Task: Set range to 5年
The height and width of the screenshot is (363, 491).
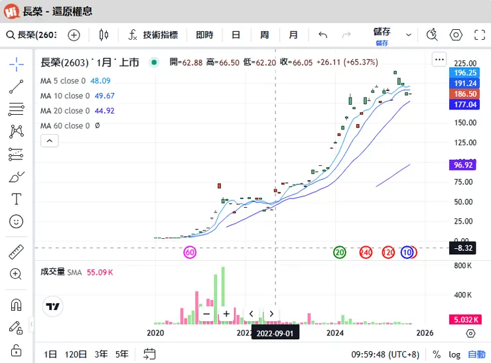Action: (x=122, y=354)
